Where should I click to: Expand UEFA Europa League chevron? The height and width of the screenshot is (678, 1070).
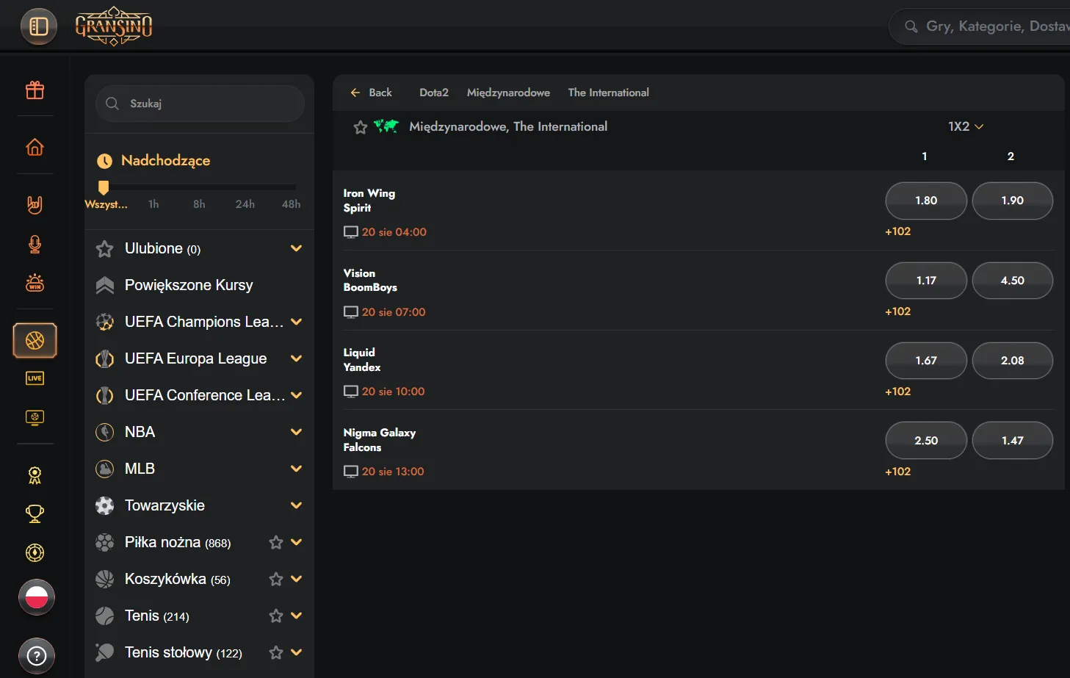click(x=297, y=358)
